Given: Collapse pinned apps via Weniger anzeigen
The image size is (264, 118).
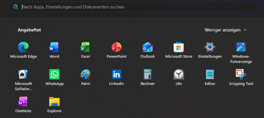Looking at the screenshot, I should 225,30.
